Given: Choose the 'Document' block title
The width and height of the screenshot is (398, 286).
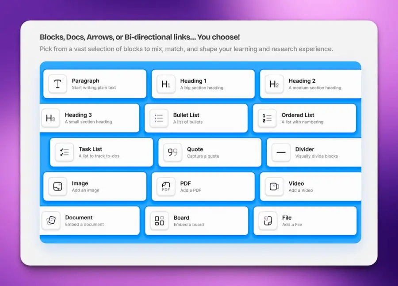Looking at the screenshot, I should tap(79, 218).
